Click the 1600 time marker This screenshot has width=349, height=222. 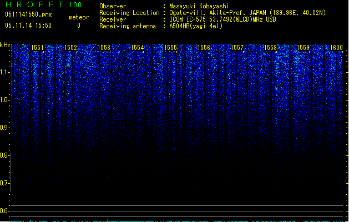tap(336, 48)
